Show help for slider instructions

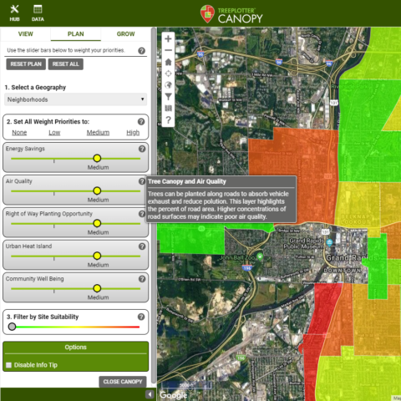141,51
